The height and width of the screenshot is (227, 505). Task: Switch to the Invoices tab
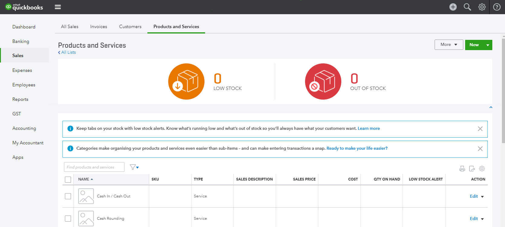point(99,27)
